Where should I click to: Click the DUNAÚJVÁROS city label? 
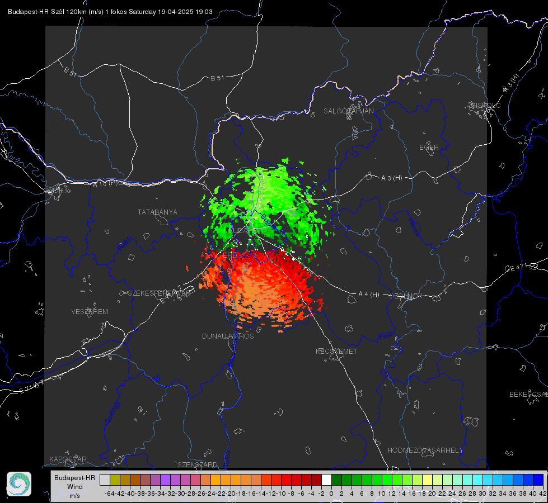click(x=228, y=336)
